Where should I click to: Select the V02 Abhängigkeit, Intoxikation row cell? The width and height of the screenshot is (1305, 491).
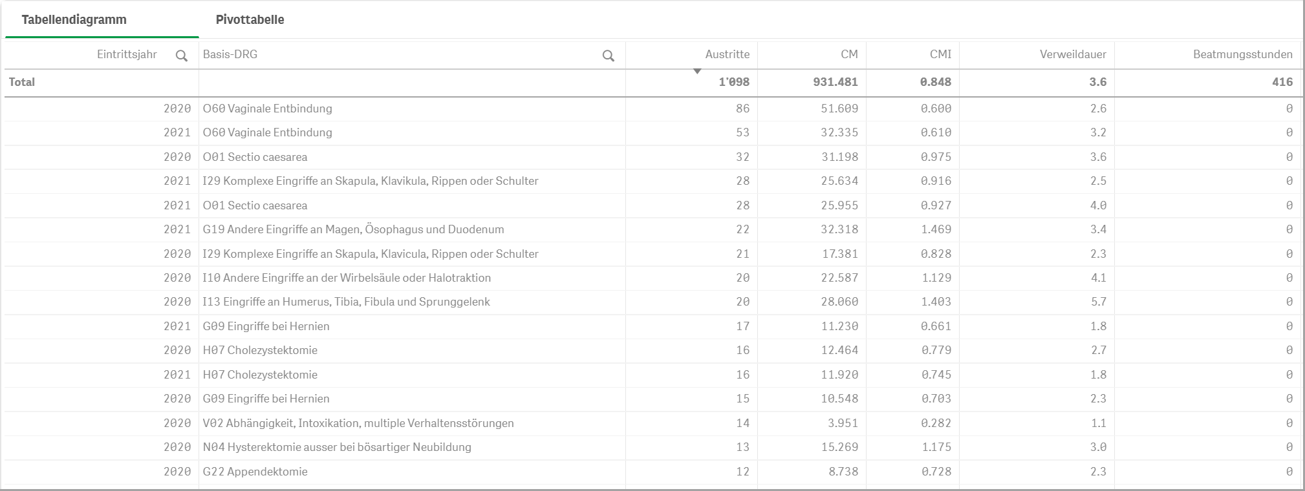(358, 423)
